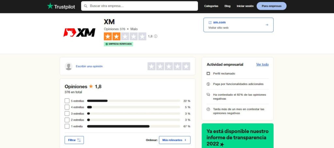Open the Más relevantes sort dropdown
Screen dimensions: 334x148
175,140
